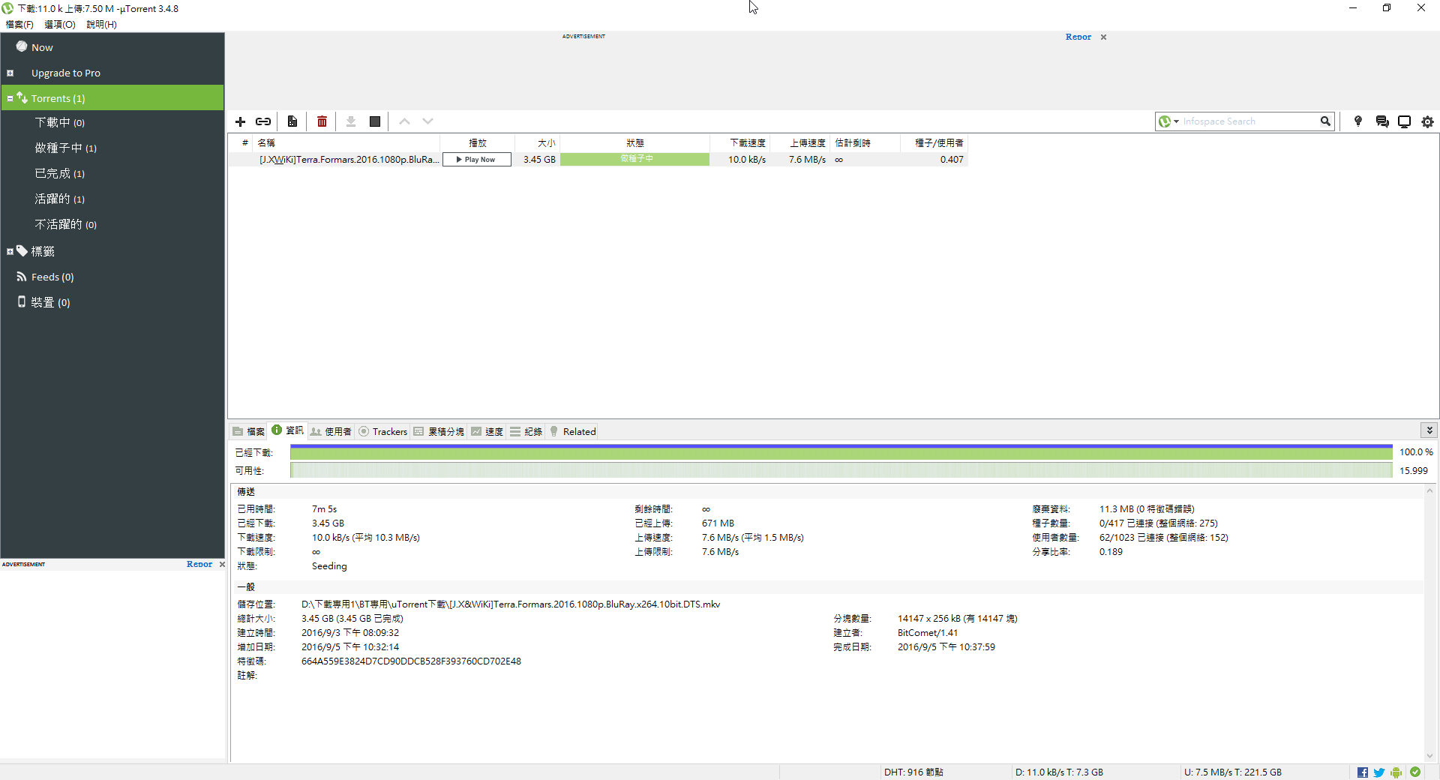
Task: Click the Play Now button
Action: tap(477, 160)
